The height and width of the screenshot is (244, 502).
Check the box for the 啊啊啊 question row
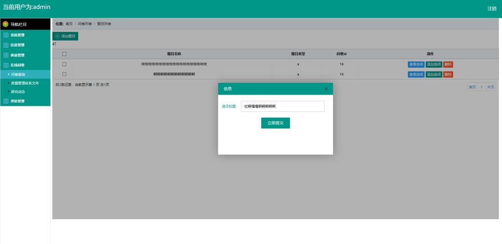64,74
